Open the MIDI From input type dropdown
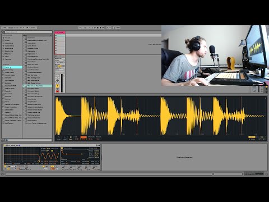Viewport: 269px width, 202px height. (60, 61)
